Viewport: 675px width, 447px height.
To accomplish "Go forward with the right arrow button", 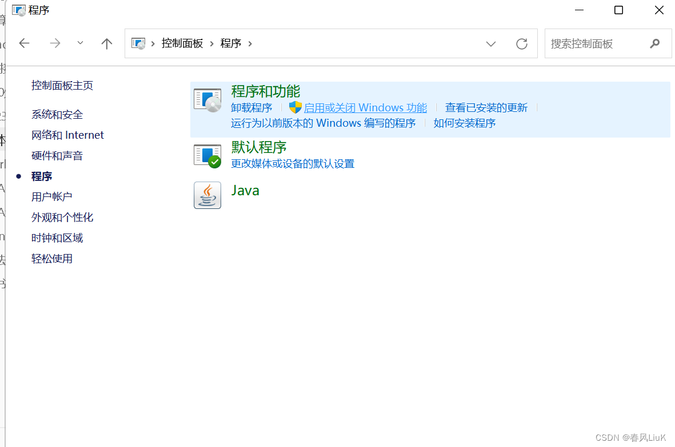I will (55, 43).
